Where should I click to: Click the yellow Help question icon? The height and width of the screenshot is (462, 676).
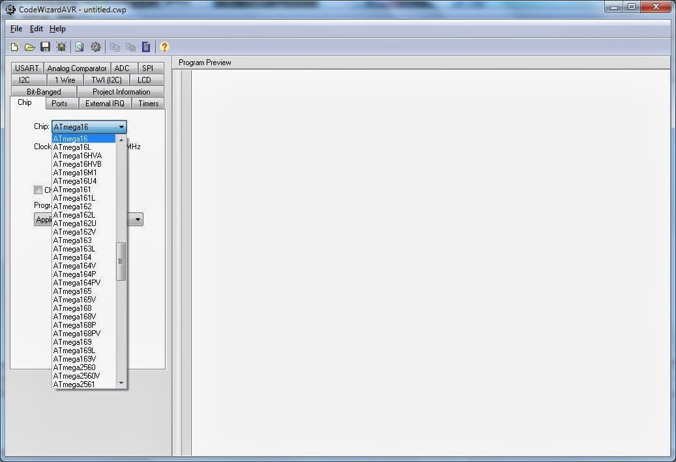coord(164,47)
